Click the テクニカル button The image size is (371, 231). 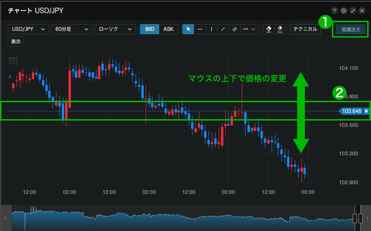tap(305, 29)
